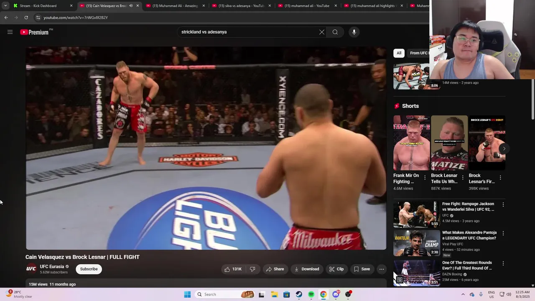Switch to muhammad ali highlights tab
This screenshot has height=301, width=535.
click(373, 6)
